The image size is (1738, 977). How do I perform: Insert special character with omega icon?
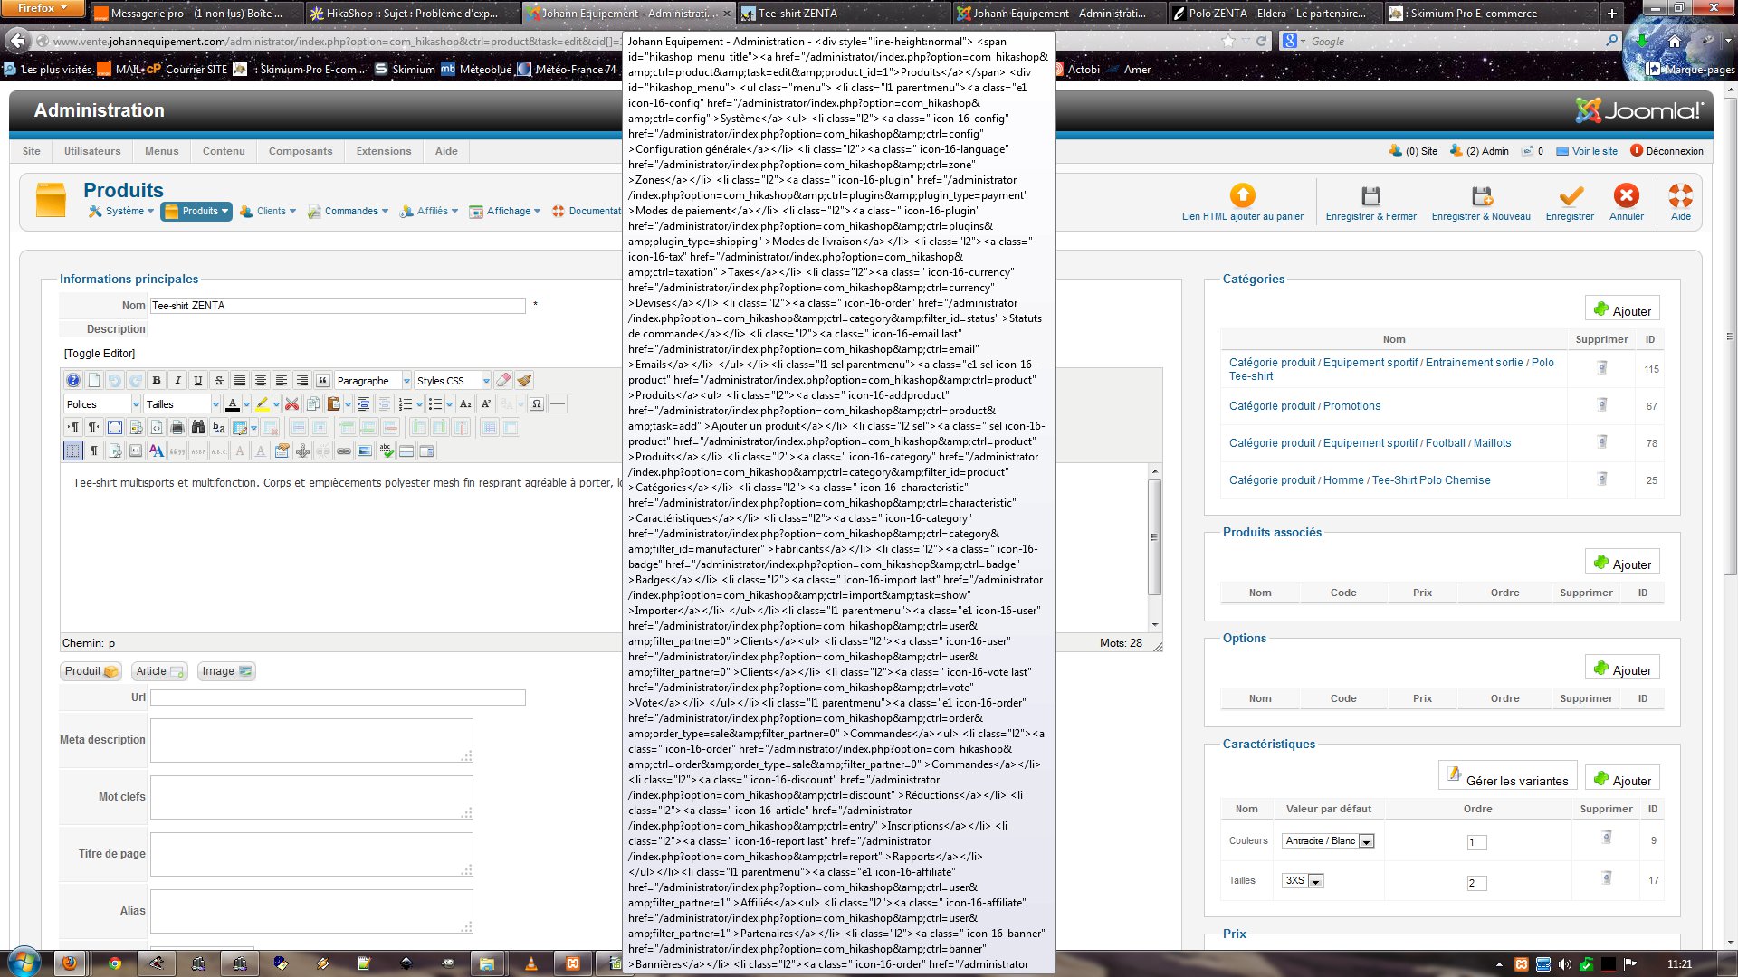point(537,404)
